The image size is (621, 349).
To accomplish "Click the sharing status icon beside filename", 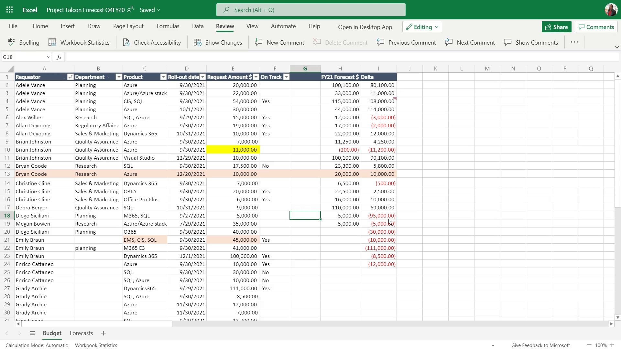I will (x=130, y=9).
